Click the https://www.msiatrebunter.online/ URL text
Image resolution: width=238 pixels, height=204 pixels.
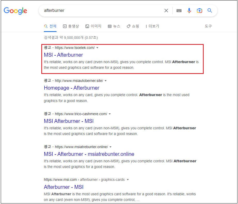point(81,147)
